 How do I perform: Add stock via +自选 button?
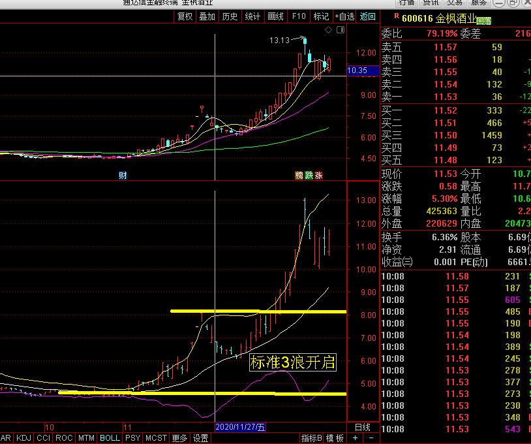tap(344, 16)
